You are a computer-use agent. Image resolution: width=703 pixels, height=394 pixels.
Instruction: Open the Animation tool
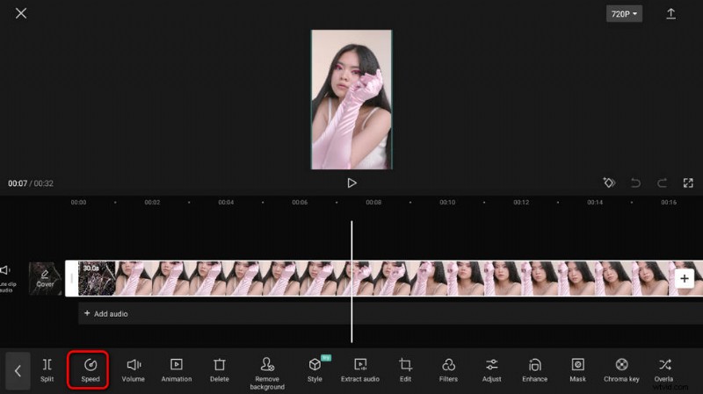click(177, 370)
